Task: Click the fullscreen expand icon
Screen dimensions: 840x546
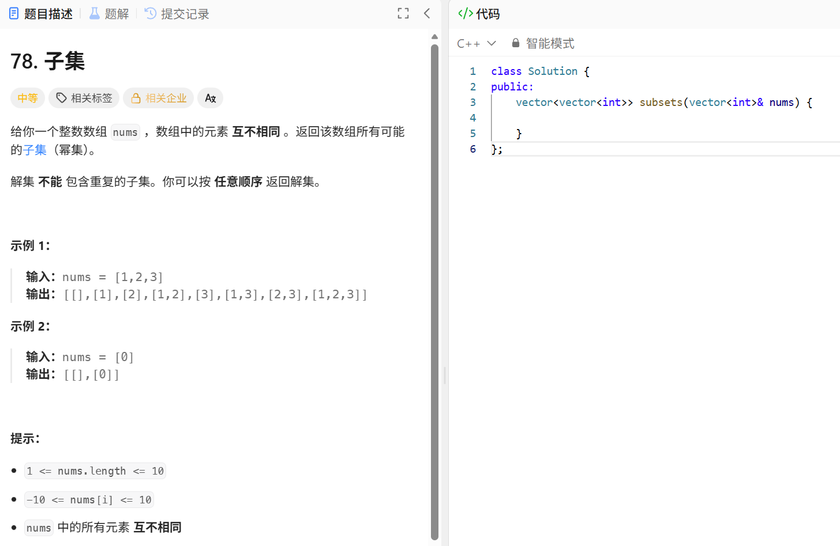Action: pyautogui.click(x=403, y=13)
